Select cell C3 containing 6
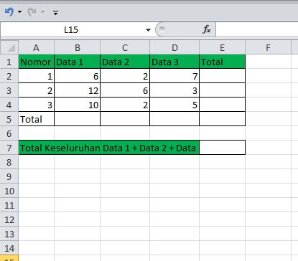The image size is (298, 261). click(x=125, y=90)
